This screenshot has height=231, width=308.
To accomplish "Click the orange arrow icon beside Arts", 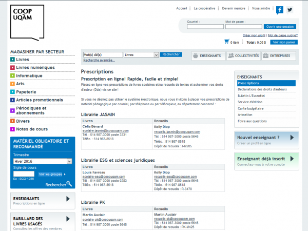I will [12, 84].
